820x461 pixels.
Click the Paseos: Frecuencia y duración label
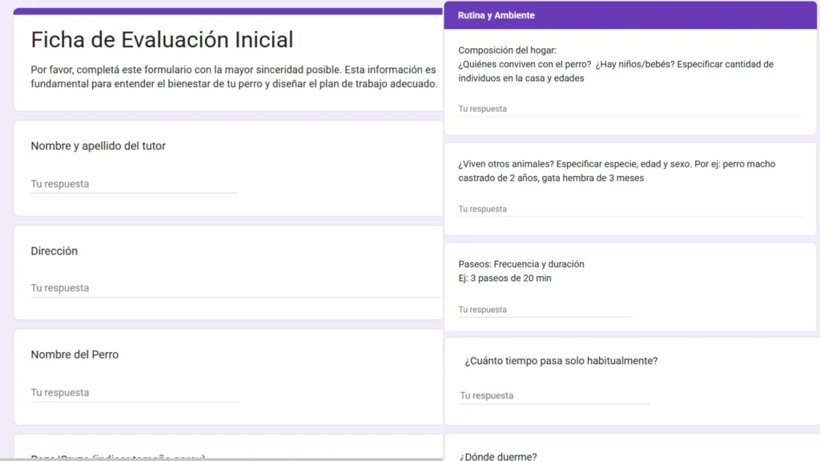pos(521,264)
